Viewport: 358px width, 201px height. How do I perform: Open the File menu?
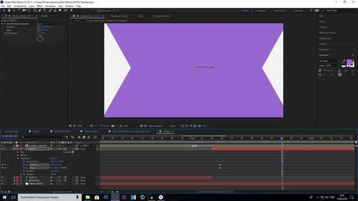tap(3, 6)
